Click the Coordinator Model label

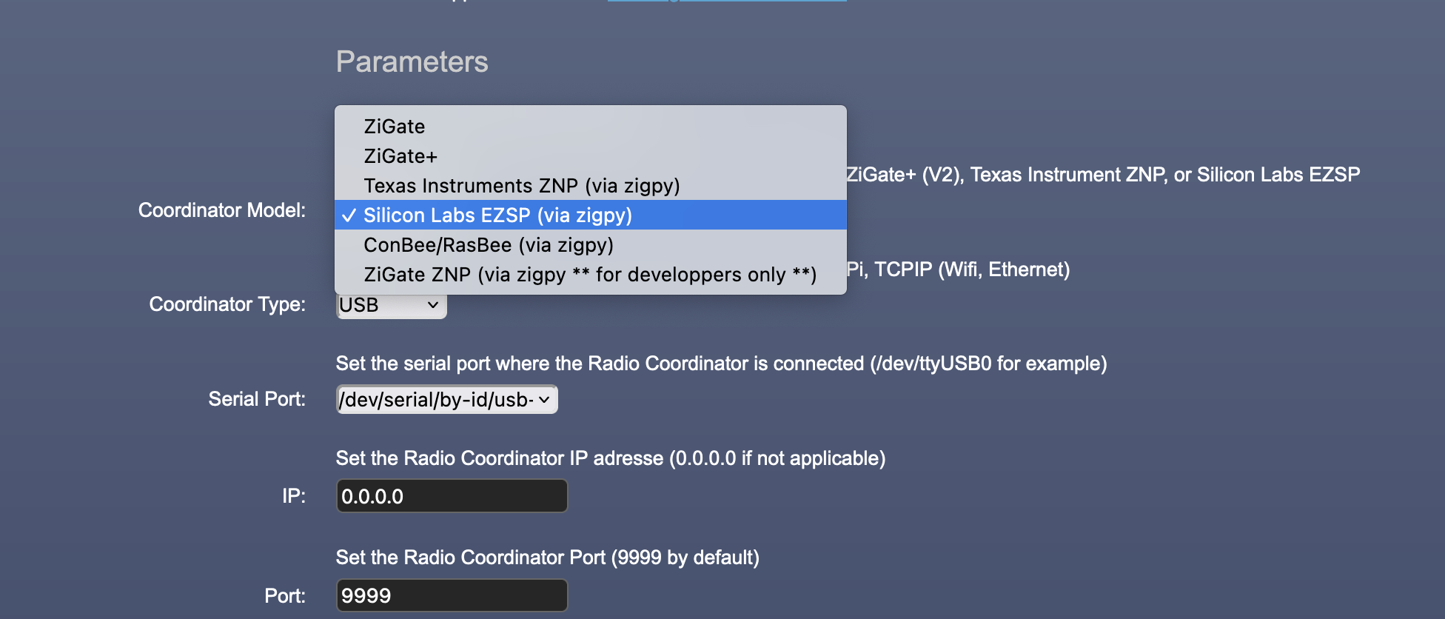[222, 210]
